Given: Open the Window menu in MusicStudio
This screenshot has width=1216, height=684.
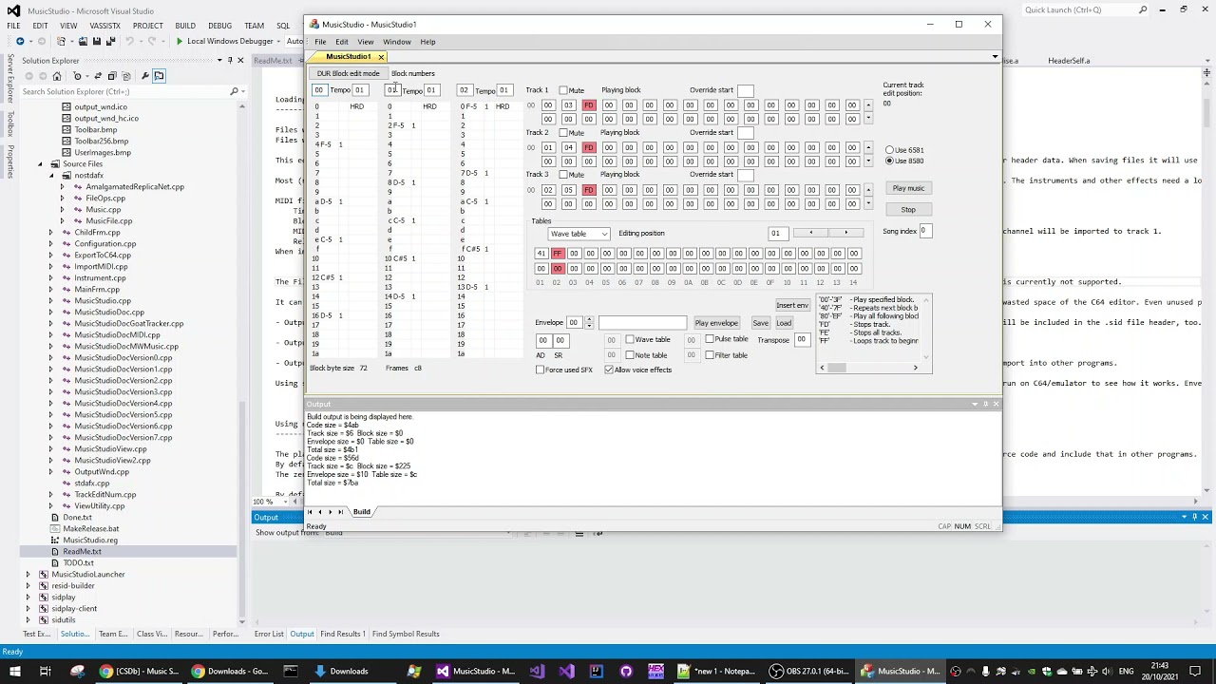Looking at the screenshot, I should [397, 42].
